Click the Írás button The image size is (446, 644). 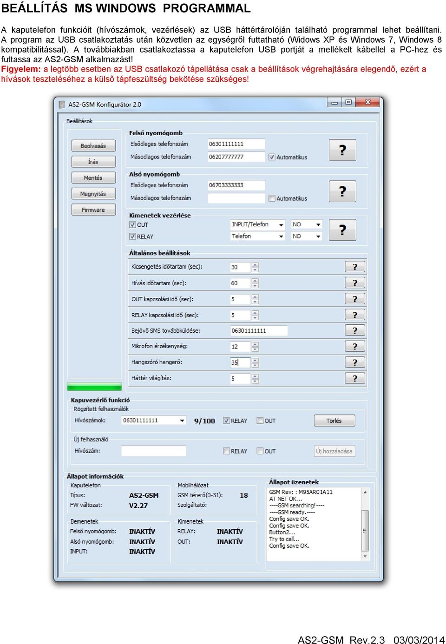93,162
